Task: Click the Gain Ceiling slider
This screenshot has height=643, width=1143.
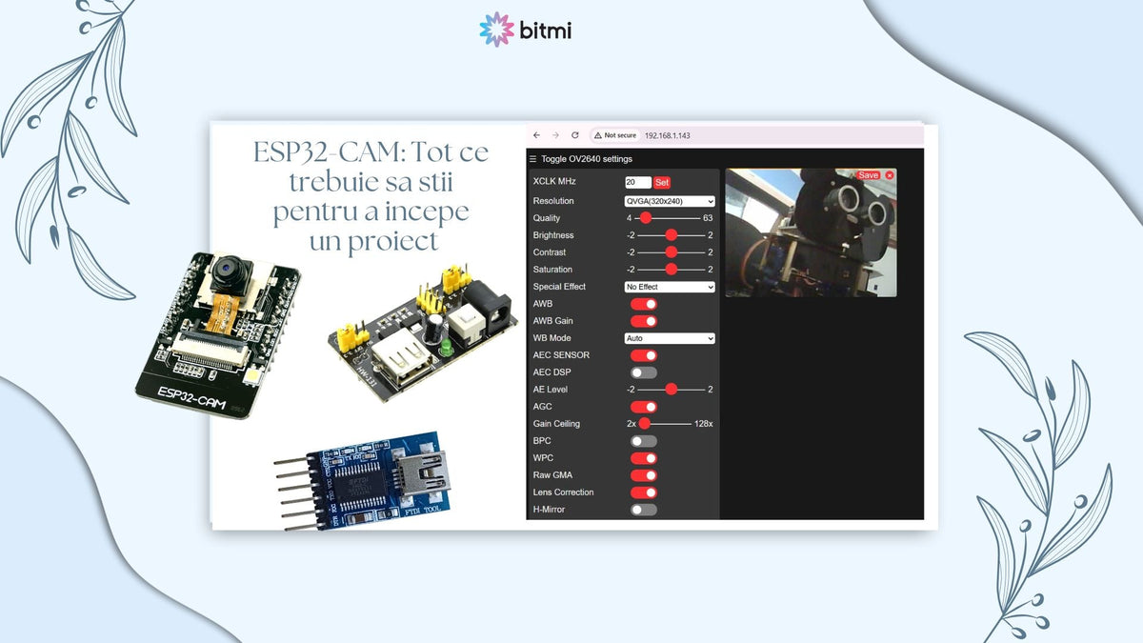Action: pyautogui.click(x=665, y=424)
